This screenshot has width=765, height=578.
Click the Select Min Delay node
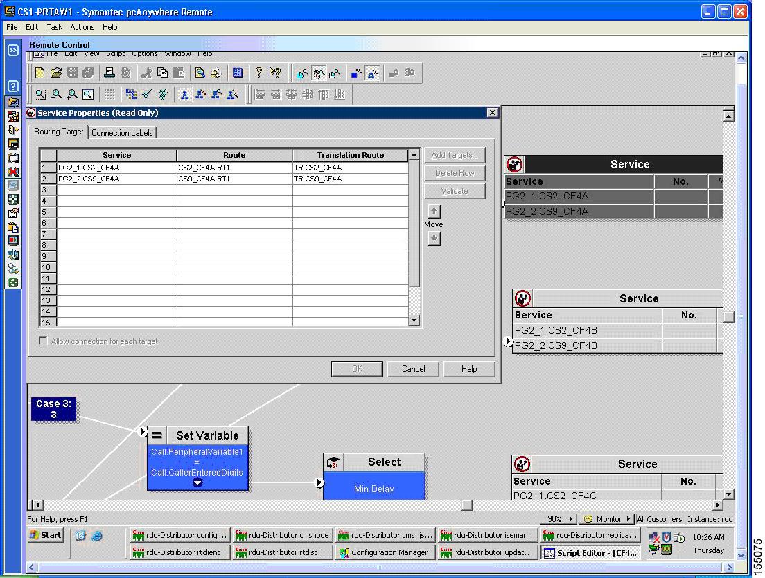coord(374,476)
